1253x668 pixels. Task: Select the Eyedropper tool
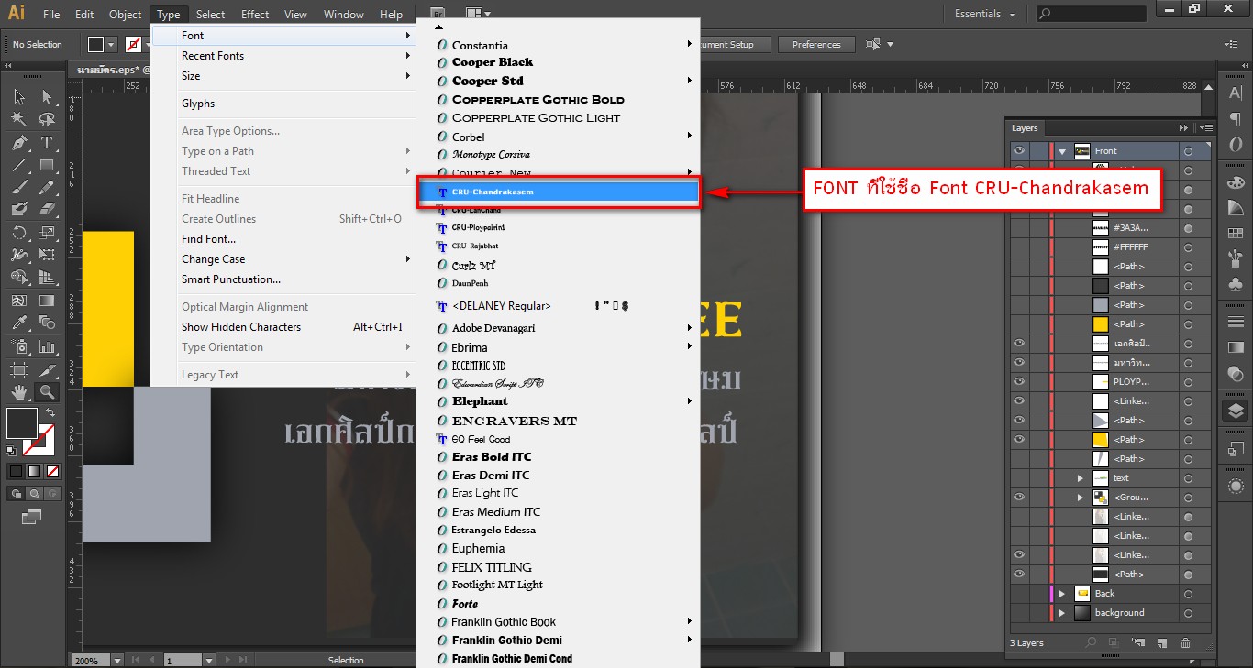18,323
